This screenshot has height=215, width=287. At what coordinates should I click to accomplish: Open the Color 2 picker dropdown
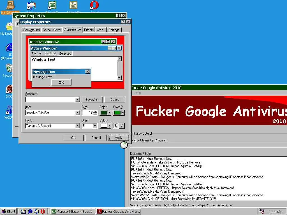(119, 113)
